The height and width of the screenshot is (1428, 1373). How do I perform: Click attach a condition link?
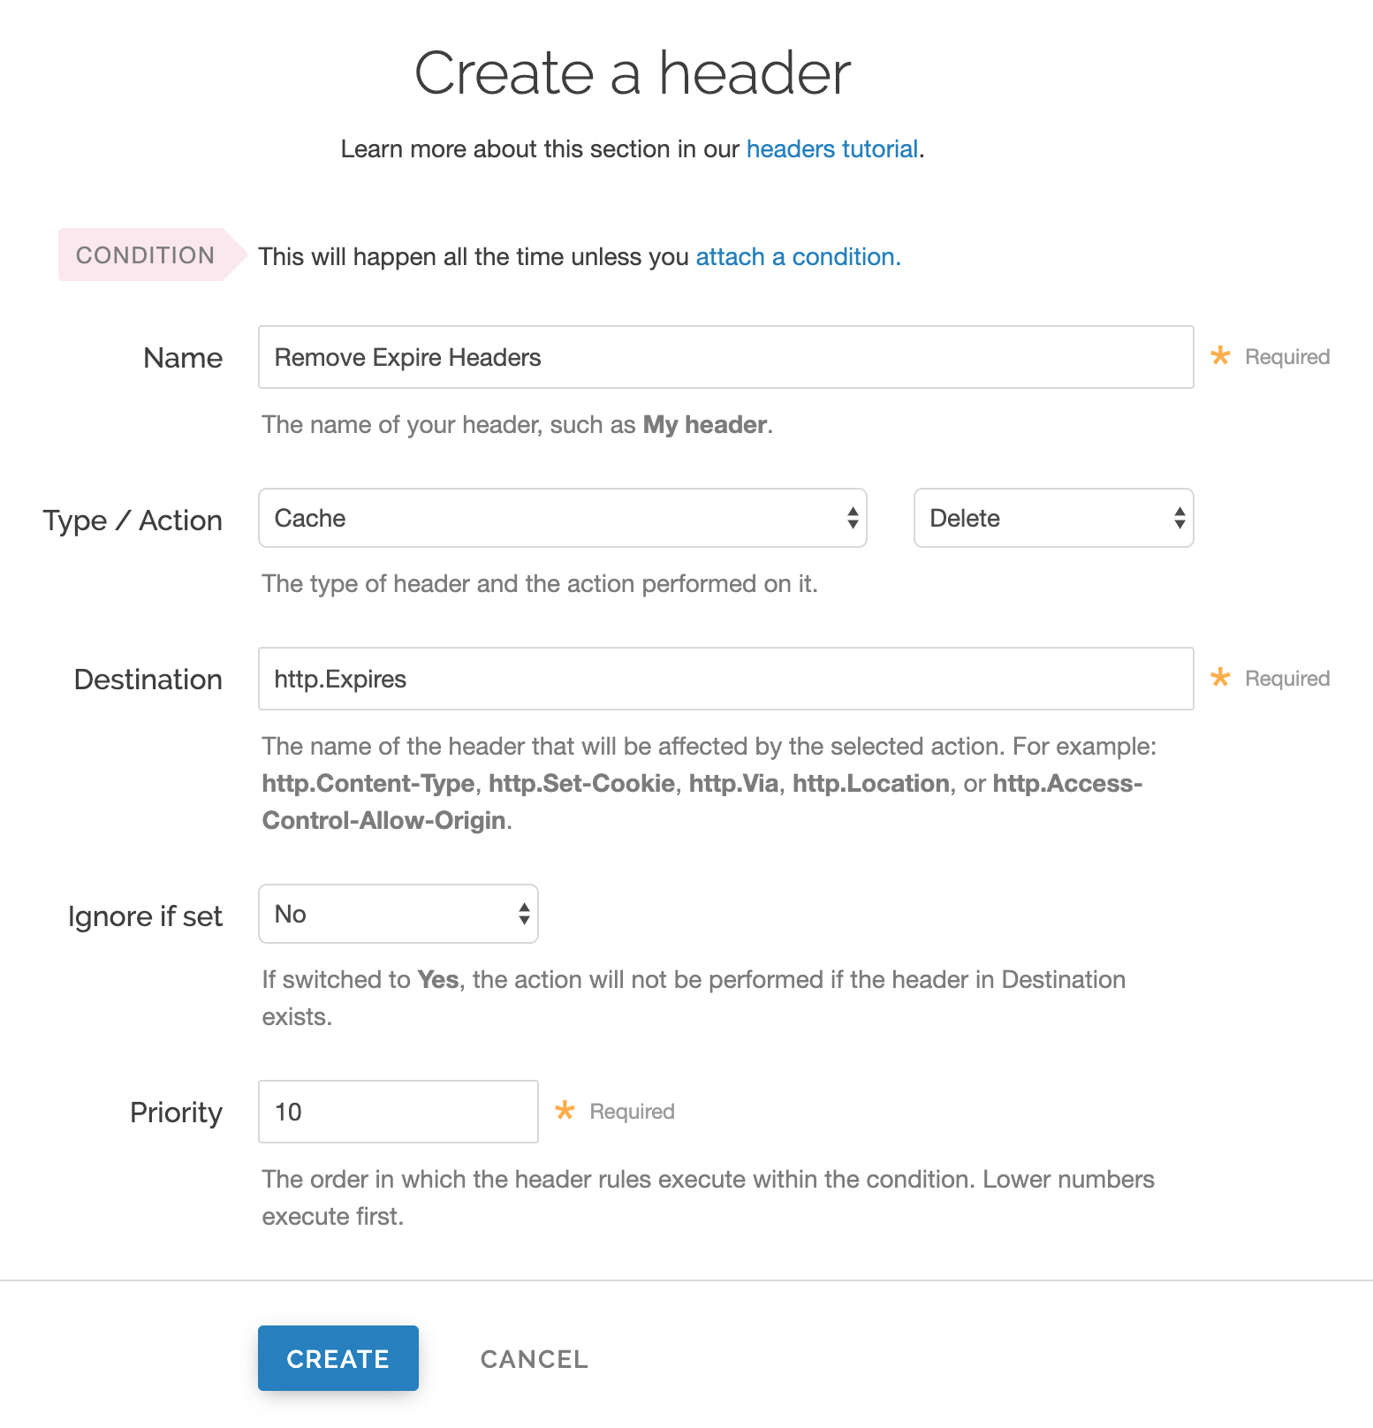(x=796, y=257)
